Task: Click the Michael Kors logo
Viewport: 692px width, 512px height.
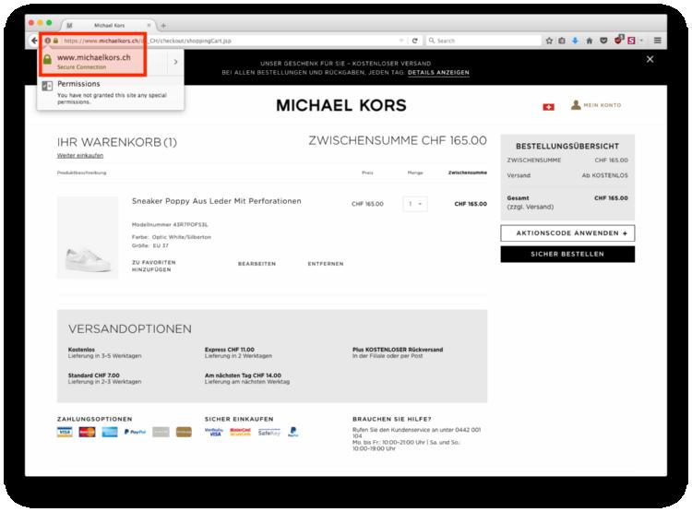Action: (x=341, y=105)
